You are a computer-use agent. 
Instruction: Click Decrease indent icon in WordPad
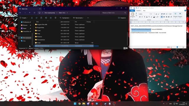point(162,14)
